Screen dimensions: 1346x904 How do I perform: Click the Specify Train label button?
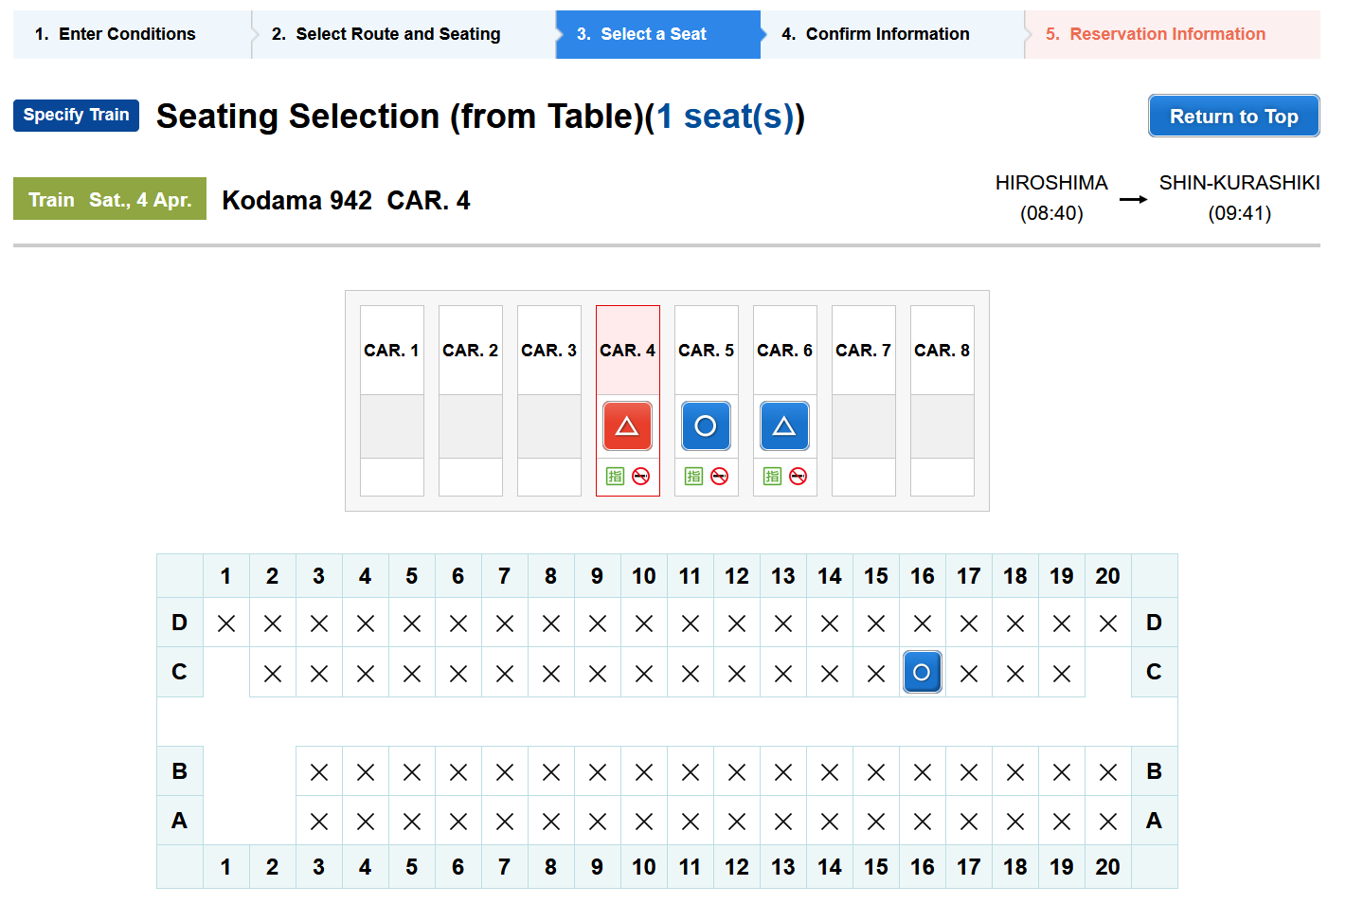coord(76,115)
